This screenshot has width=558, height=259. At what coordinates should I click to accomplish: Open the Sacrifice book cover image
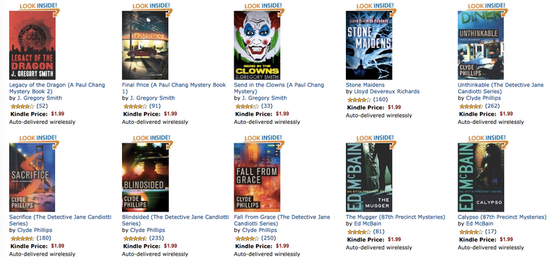32,178
